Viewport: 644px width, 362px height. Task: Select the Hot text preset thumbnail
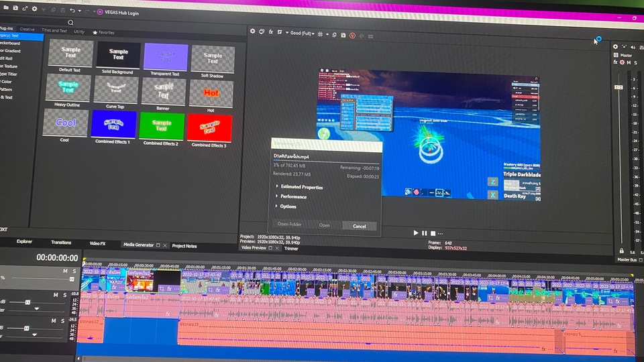tap(211, 93)
